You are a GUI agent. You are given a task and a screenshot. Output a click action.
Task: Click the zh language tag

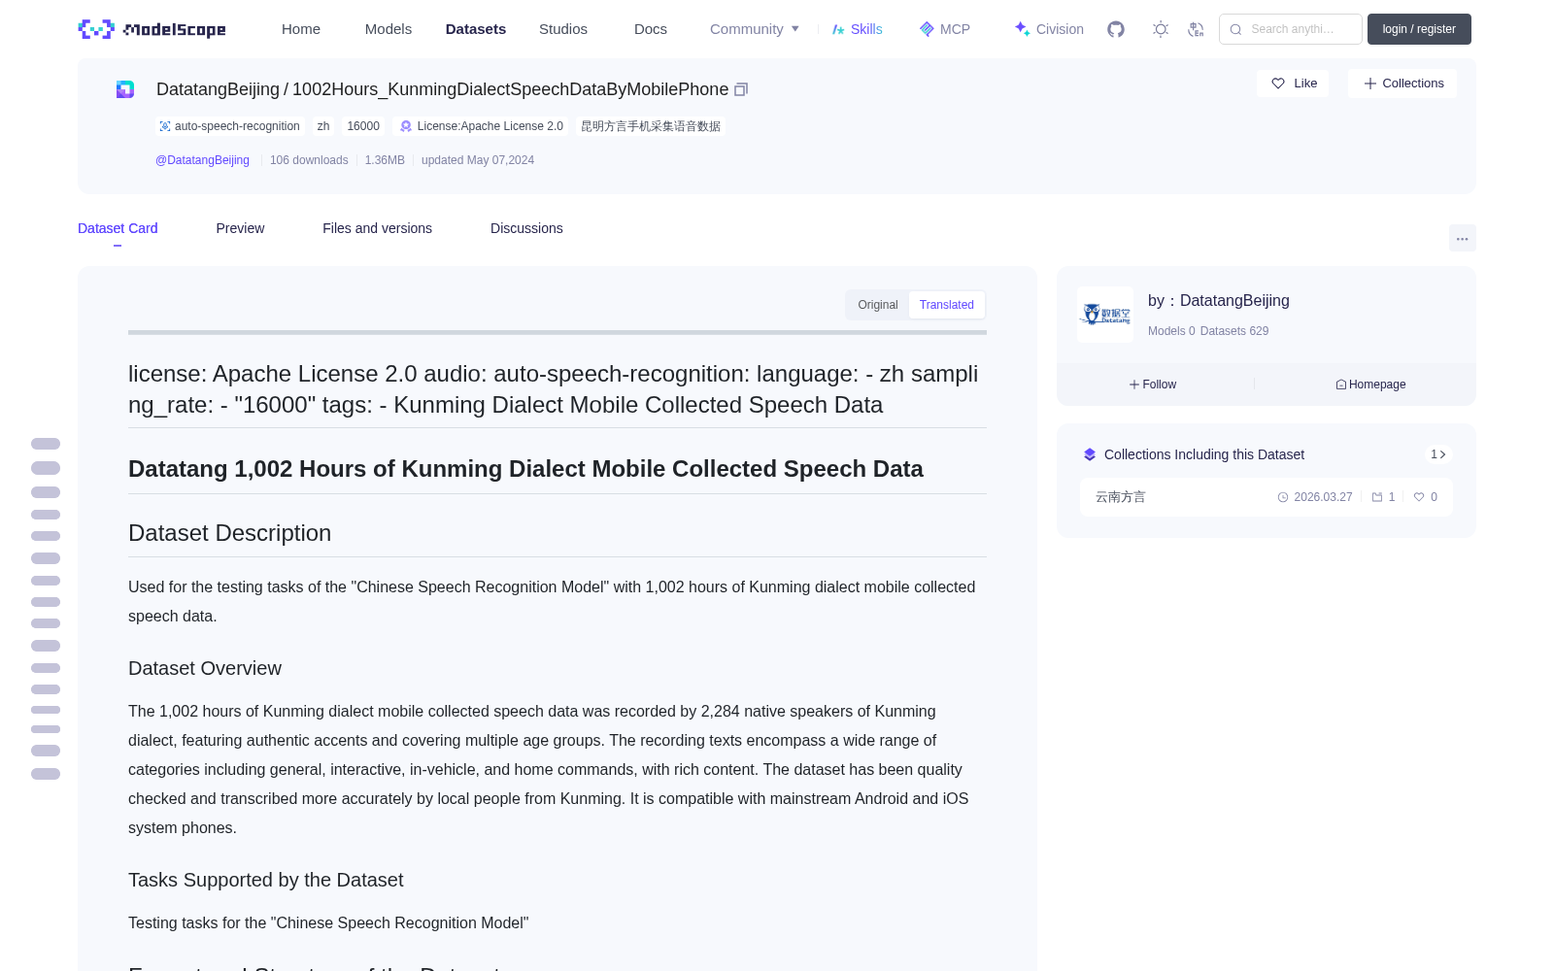point(323,126)
